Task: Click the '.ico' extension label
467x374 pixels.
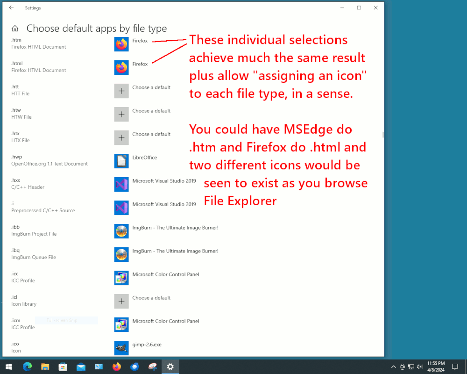Action: [x=15, y=344]
